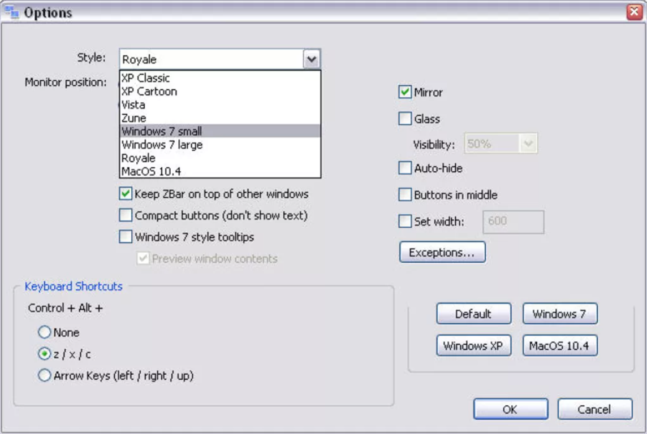Select XP Cartoon style
The image size is (647, 434).
(220, 91)
